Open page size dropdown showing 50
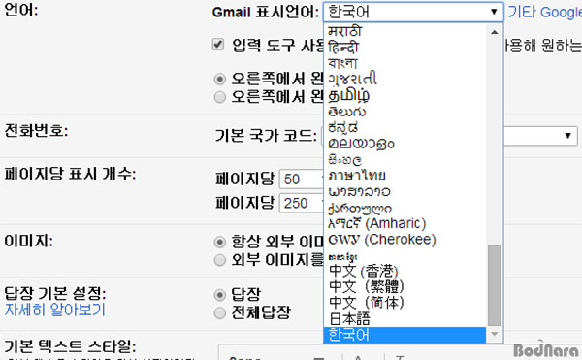582x360 pixels. pos(302,179)
